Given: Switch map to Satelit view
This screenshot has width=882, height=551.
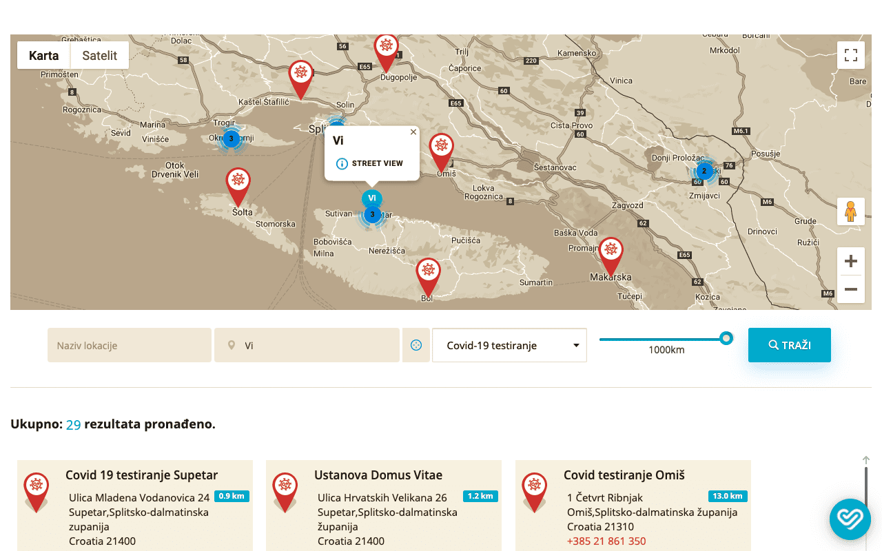Looking at the screenshot, I should (100, 56).
